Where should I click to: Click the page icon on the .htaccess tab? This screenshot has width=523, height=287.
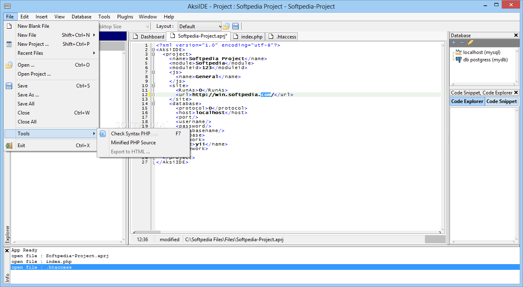point(271,37)
